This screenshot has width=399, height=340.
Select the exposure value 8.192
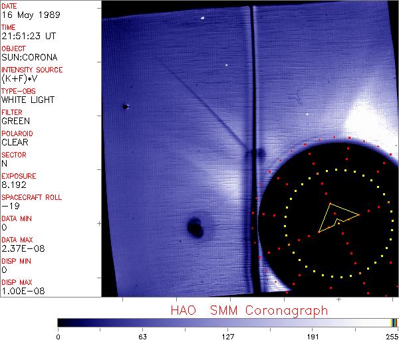click(x=14, y=185)
